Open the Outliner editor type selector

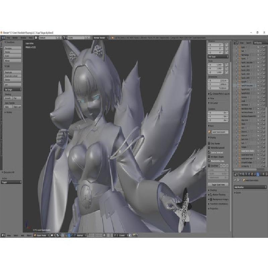click(236, 43)
